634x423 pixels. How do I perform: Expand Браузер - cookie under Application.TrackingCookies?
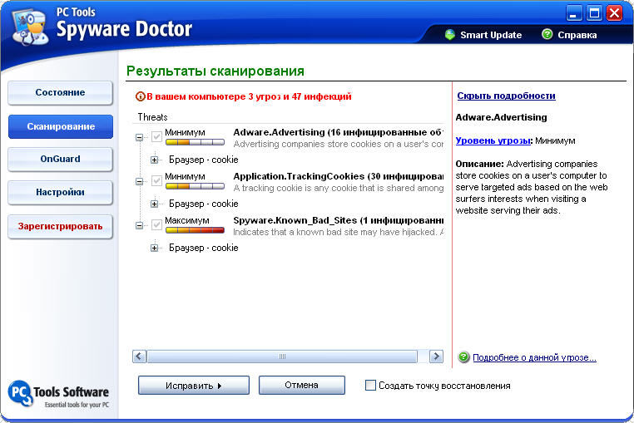pyautogui.click(x=155, y=204)
